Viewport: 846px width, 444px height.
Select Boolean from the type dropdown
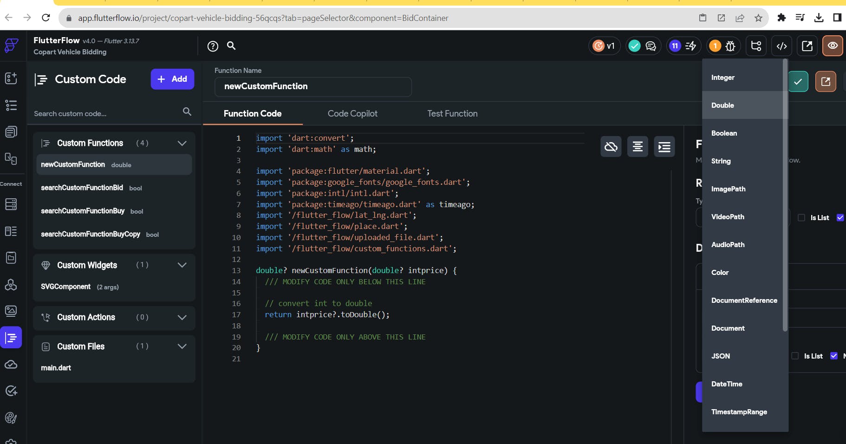(x=724, y=133)
